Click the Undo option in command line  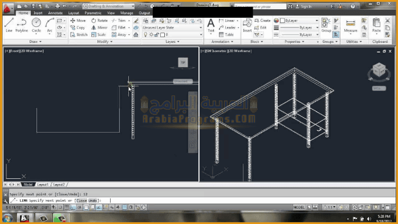tap(92, 201)
